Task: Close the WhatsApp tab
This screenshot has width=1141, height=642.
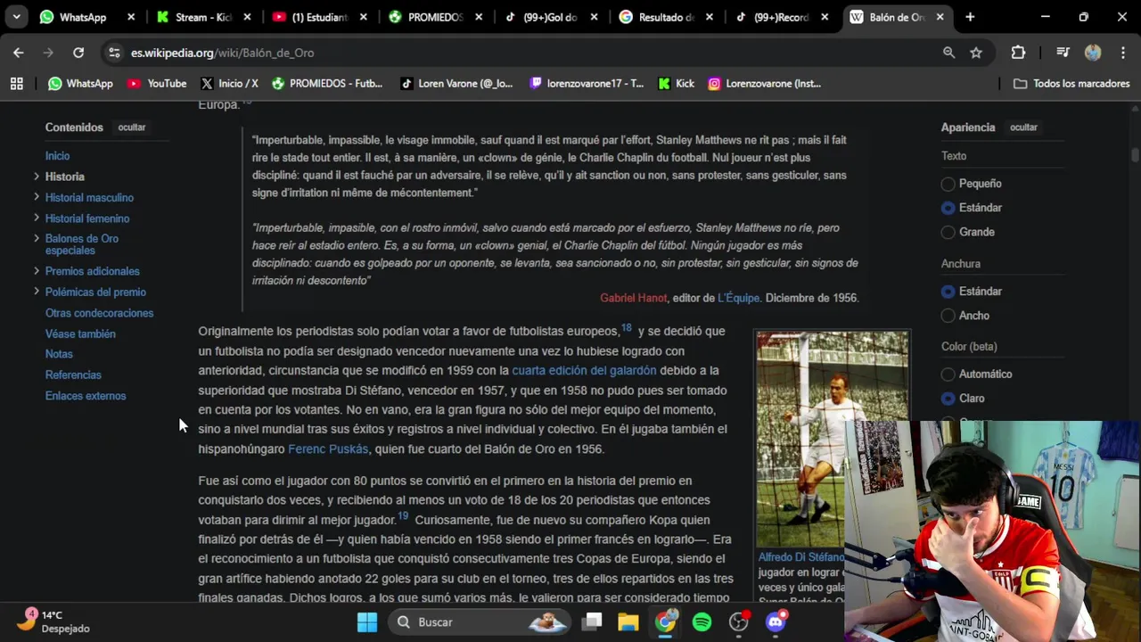Action: (x=131, y=17)
